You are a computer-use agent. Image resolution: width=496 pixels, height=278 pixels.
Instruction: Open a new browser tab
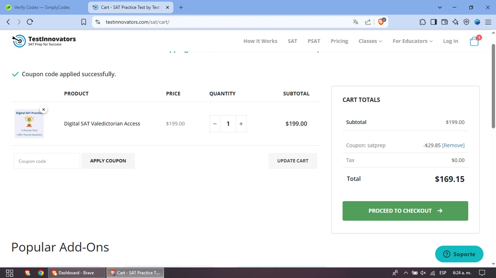click(181, 7)
